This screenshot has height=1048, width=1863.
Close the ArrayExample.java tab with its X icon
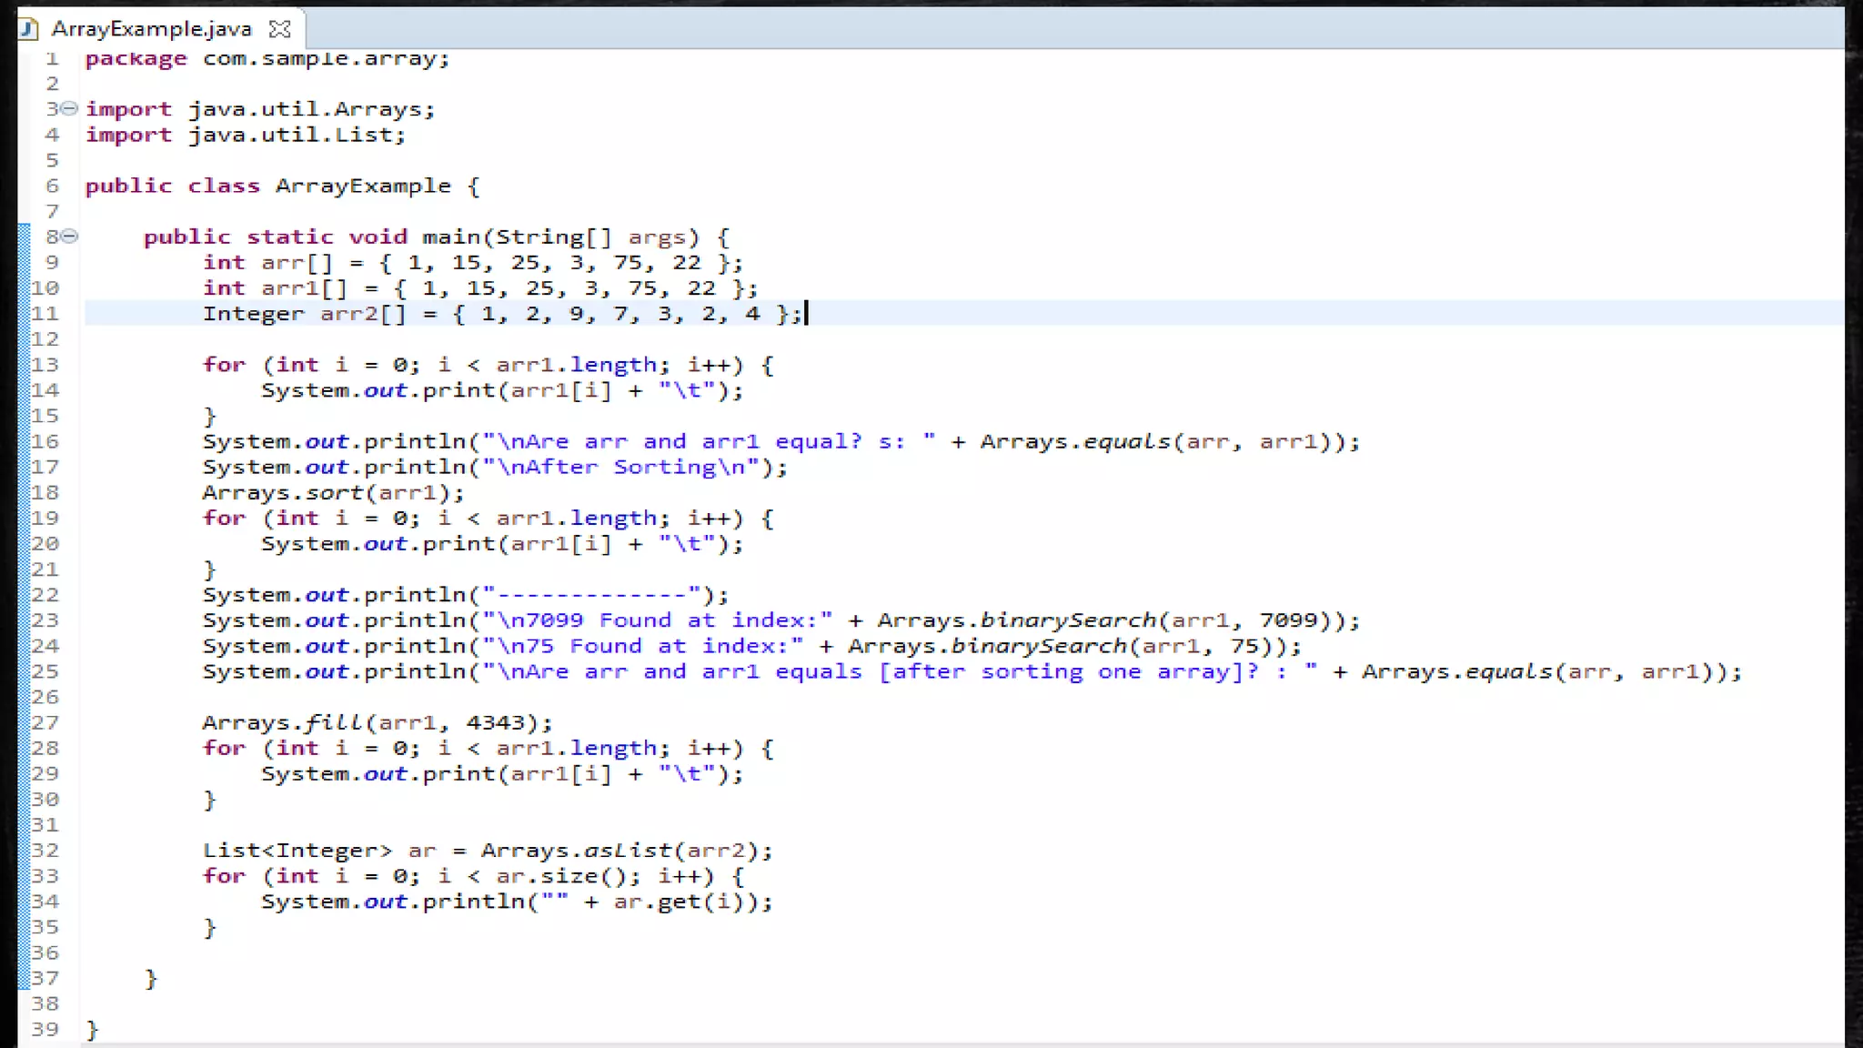(x=280, y=29)
